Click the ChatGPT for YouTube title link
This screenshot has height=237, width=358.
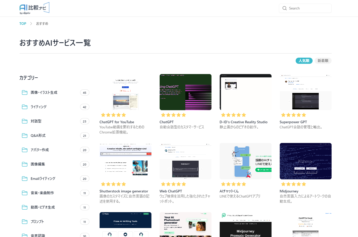pos(117,122)
